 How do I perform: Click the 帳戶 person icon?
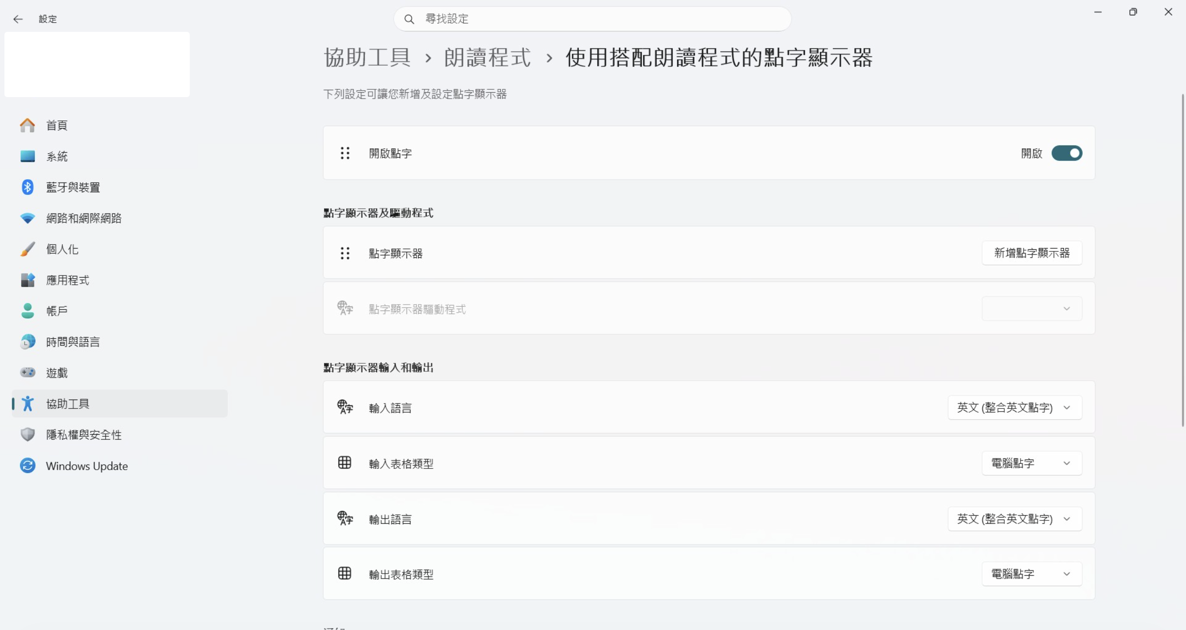coord(28,311)
